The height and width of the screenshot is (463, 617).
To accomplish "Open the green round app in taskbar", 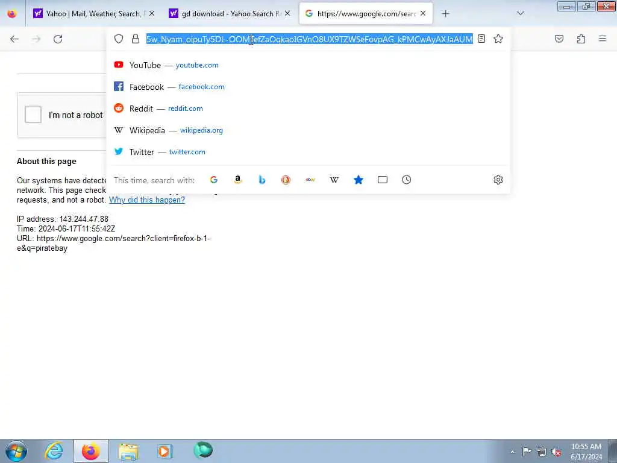I will coord(203,450).
